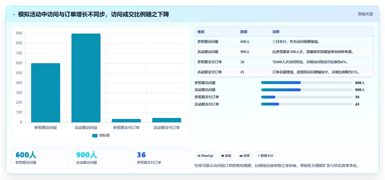Click the 活动期支付订单 progress bar
The height and width of the screenshot is (180, 385).
click(x=307, y=104)
